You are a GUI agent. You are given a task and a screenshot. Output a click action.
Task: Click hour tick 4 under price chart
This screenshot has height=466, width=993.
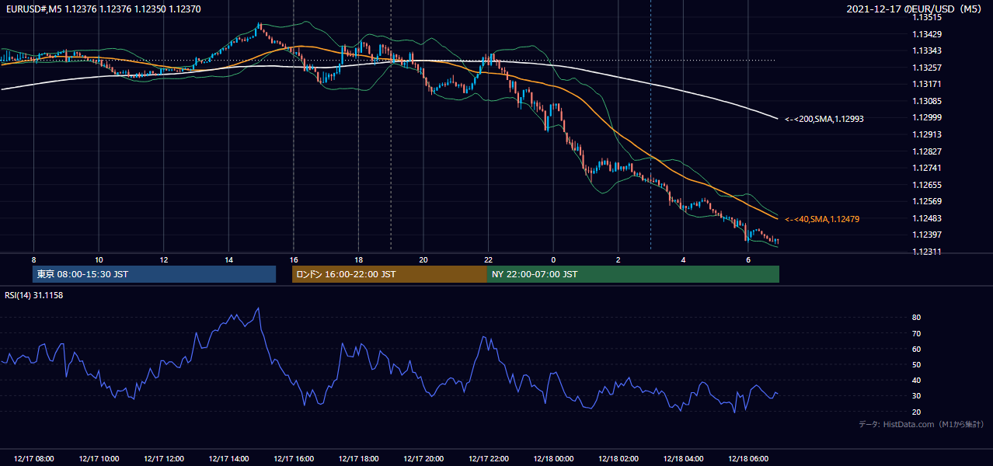(683, 259)
